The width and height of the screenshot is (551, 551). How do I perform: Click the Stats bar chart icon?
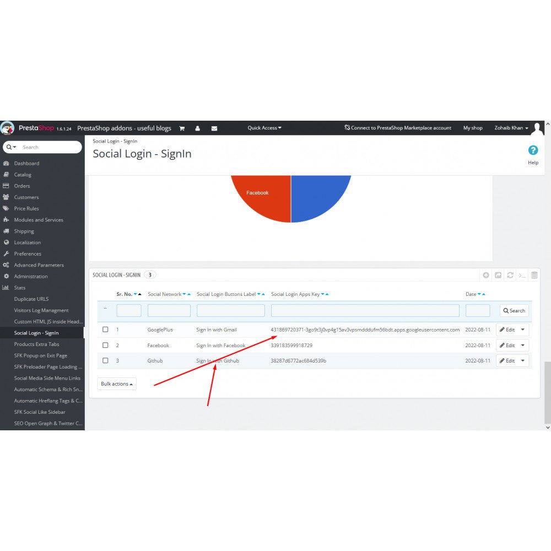pyautogui.click(x=6, y=288)
